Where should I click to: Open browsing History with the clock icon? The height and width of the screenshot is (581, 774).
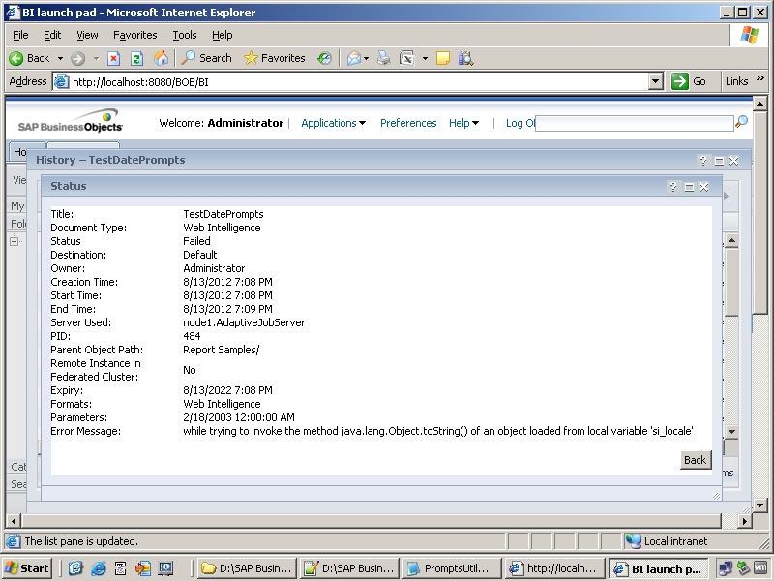324,58
